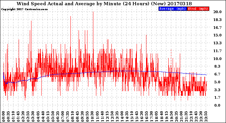Click the 00:35 time label
This screenshot has width=226, height=123.
pos(9,116)
